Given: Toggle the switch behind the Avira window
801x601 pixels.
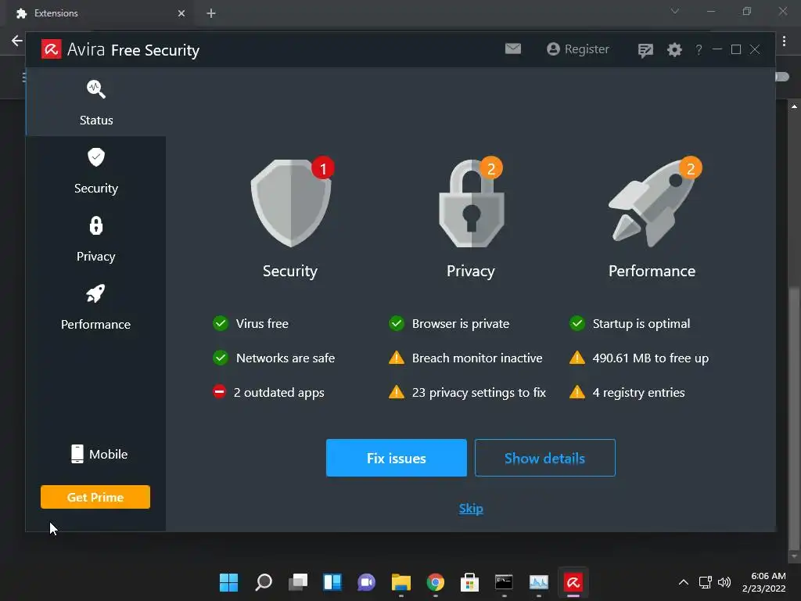Looking at the screenshot, I should pyautogui.click(x=782, y=77).
